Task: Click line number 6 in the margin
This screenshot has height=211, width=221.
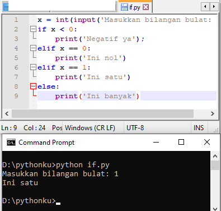Action: click(16, 67)
